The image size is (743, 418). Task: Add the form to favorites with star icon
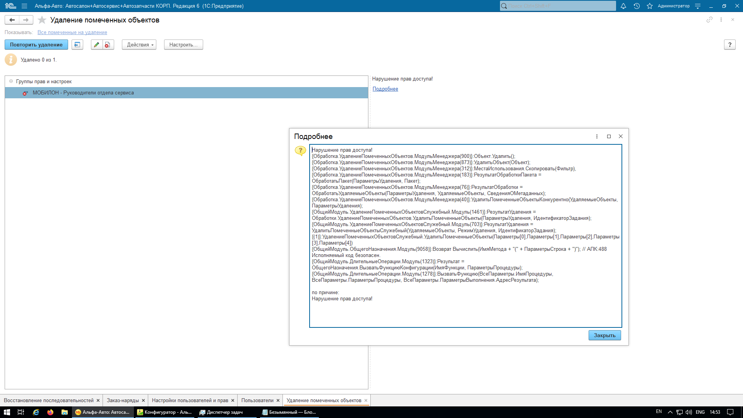(x=42, y=20)
